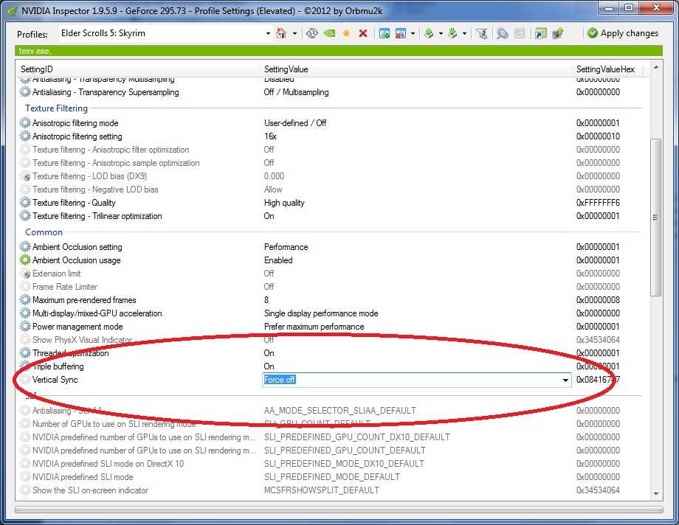Click the export profile green up-arrow icon

[429, 33]
